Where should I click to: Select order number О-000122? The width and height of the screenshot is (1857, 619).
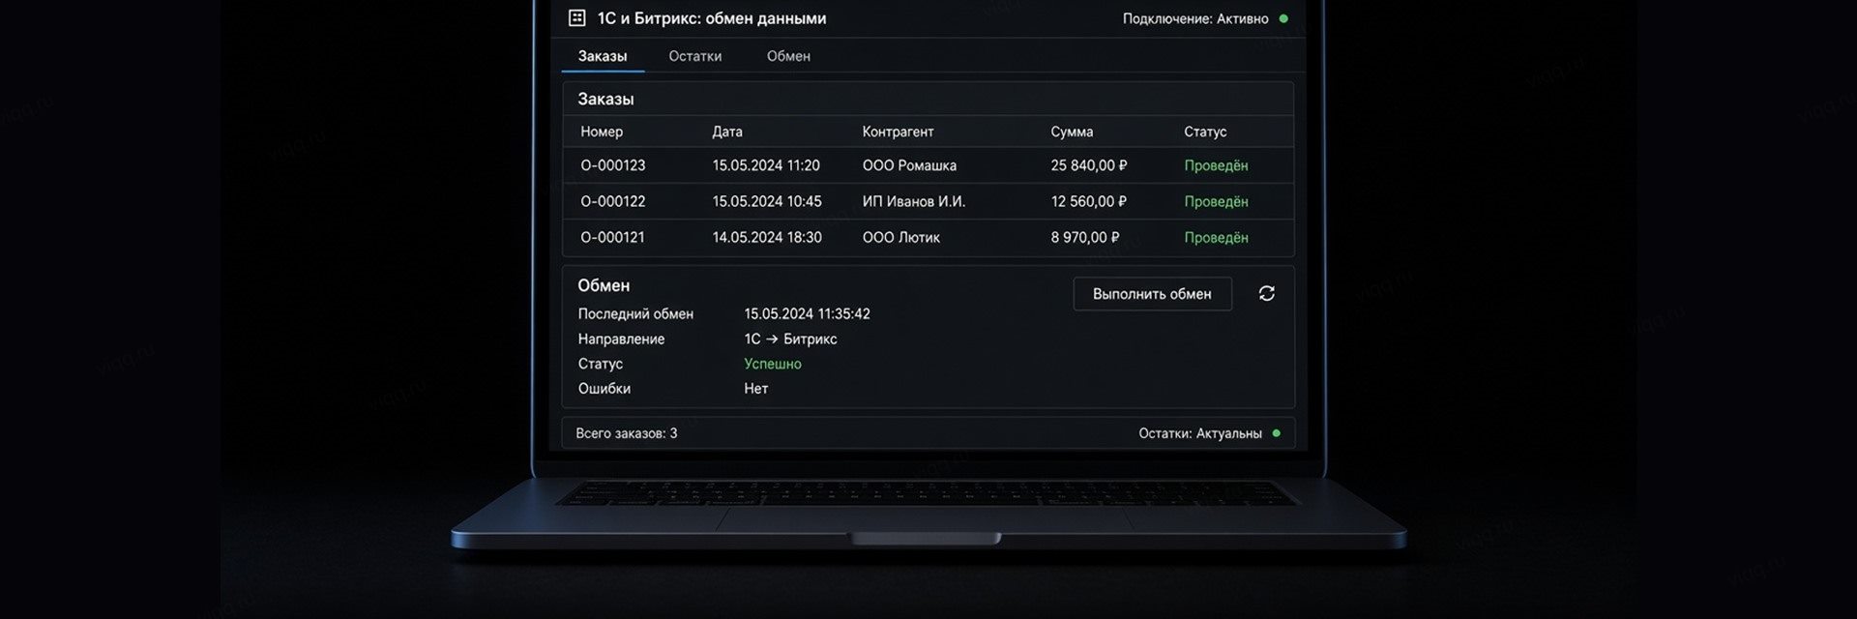coord(612,201)
